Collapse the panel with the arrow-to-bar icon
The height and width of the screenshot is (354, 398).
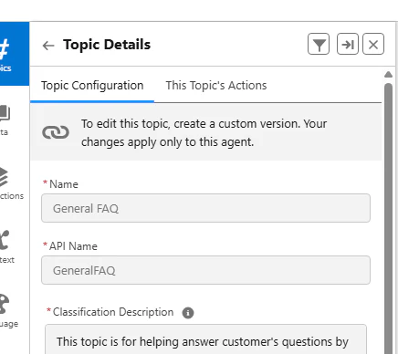click(348, 44)
